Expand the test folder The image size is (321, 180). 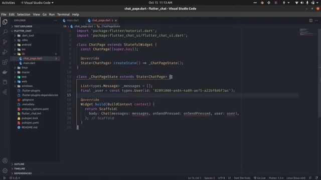coord(24,76)
